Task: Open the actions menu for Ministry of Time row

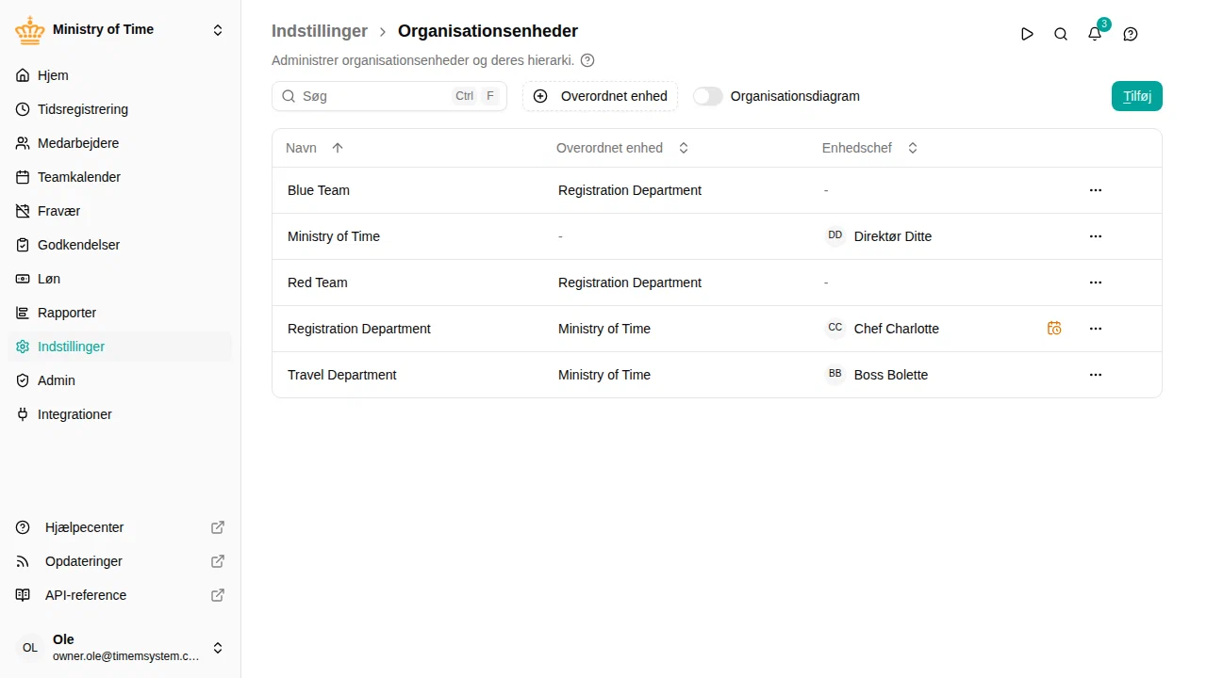Action: pos(1096,236)
